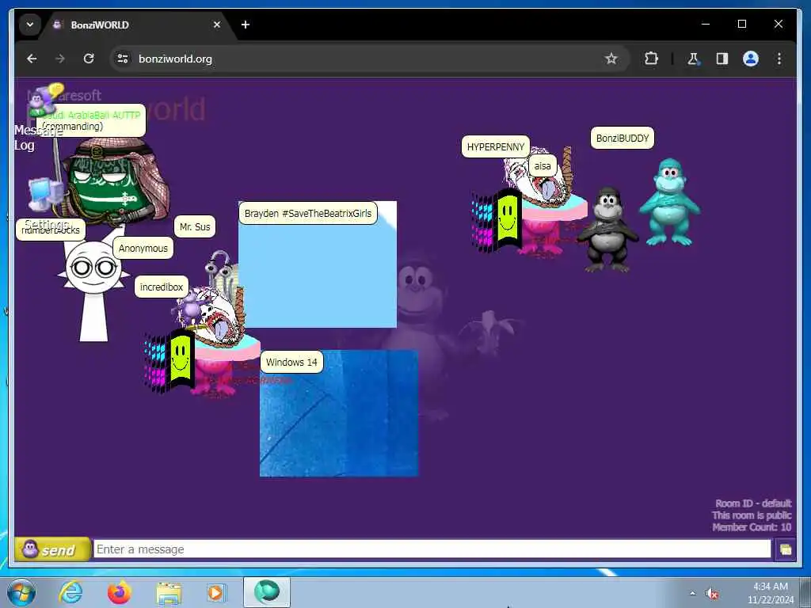Click the disabled forward navigation arrow
Image resolution: width=811 pixels, height=608 pixels.
60,59
